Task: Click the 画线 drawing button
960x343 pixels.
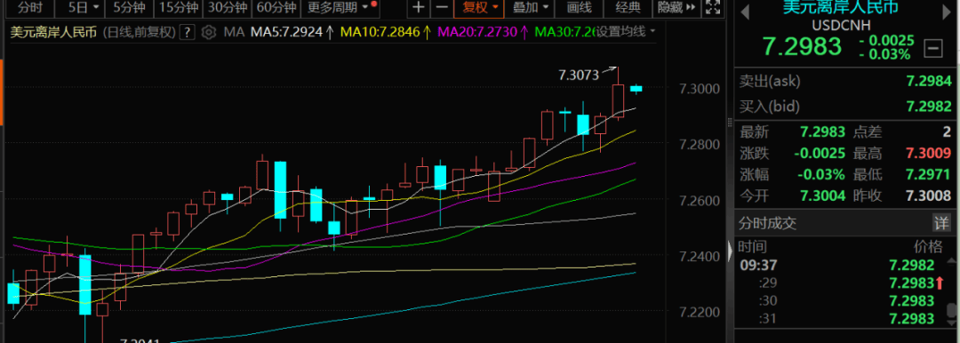Action: [x=579, y=7]
